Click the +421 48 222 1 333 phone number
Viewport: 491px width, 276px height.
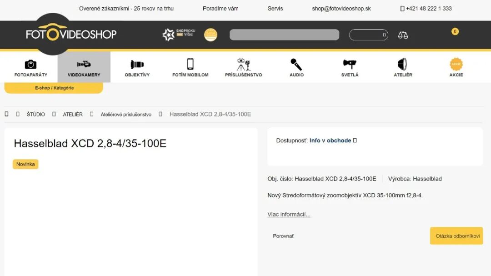[x=429, y=9]
